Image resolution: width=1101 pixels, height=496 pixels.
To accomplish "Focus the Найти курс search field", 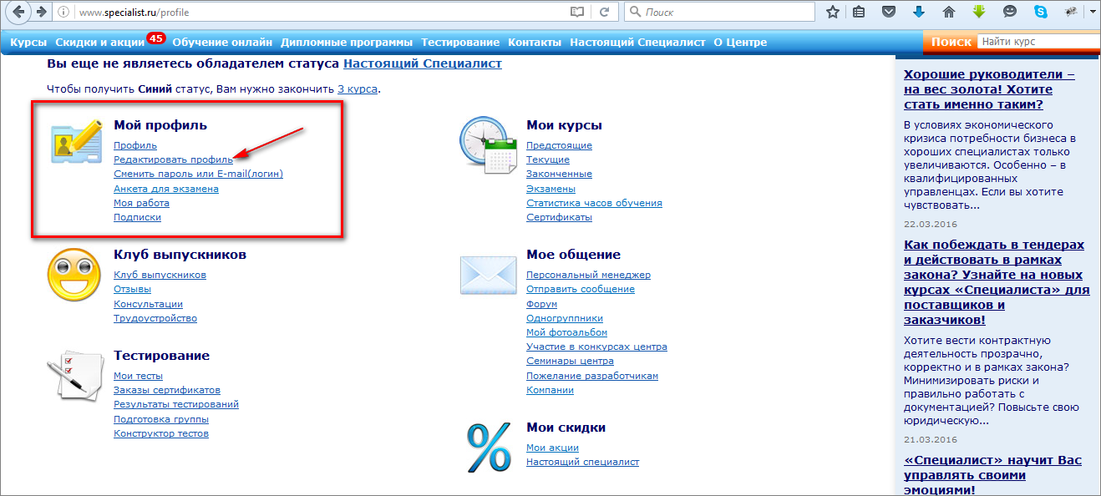I will tap(1039, 42).
